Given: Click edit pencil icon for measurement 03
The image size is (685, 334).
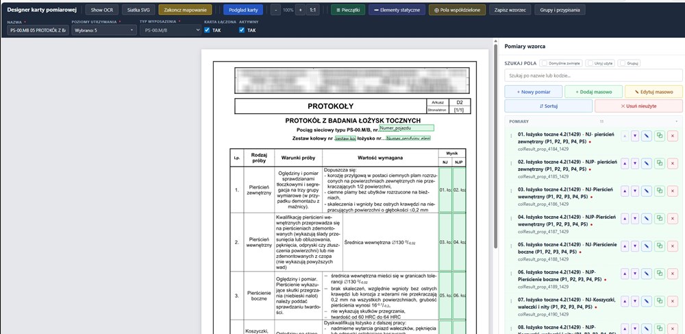Looking at the screenshot, I should (x=647, y=192).
